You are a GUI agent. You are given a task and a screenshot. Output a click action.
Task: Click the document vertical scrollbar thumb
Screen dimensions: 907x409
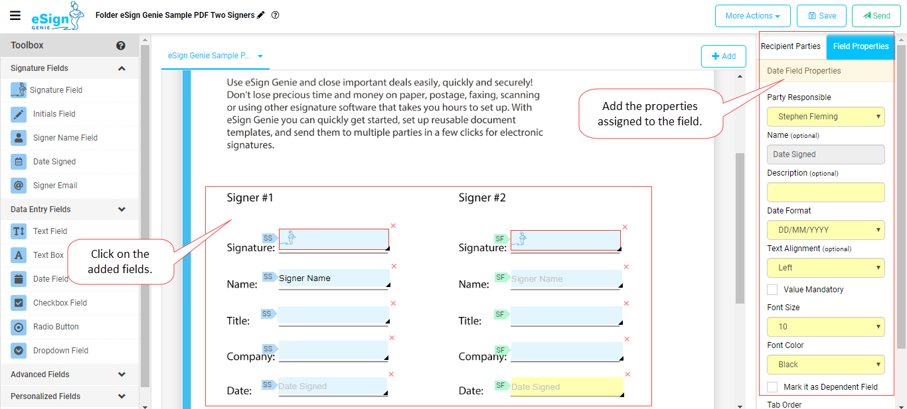(740, 229)
